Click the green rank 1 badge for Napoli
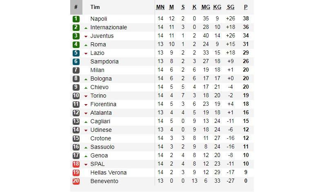This screenshot has height=192, width=333. click(x=76, y=19)
